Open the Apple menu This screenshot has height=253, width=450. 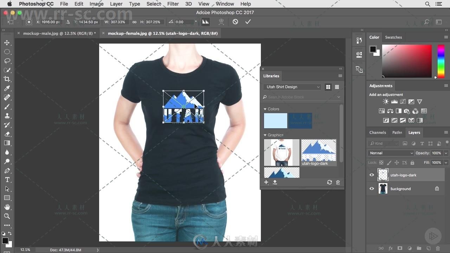pos(9,4)
